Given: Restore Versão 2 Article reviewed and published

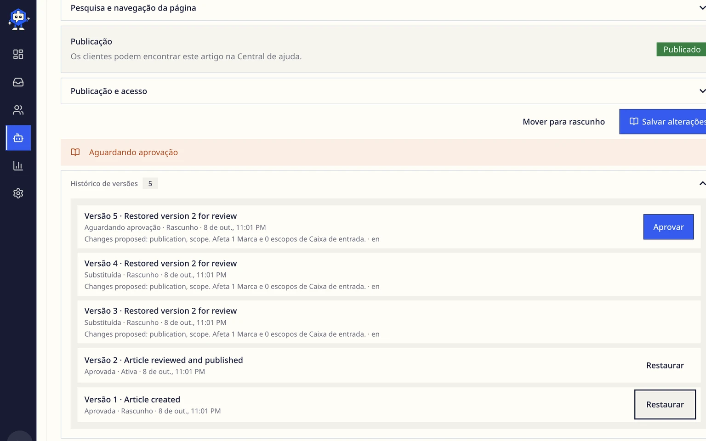Looking at the screenshot, I should click(665, 366).
